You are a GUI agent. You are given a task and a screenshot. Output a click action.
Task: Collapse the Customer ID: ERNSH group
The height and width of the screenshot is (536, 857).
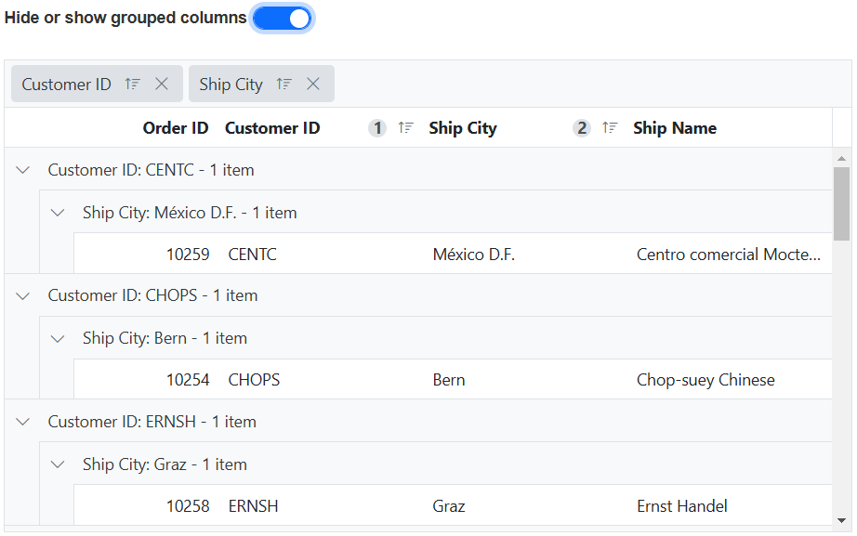click(x=23, y=422)
